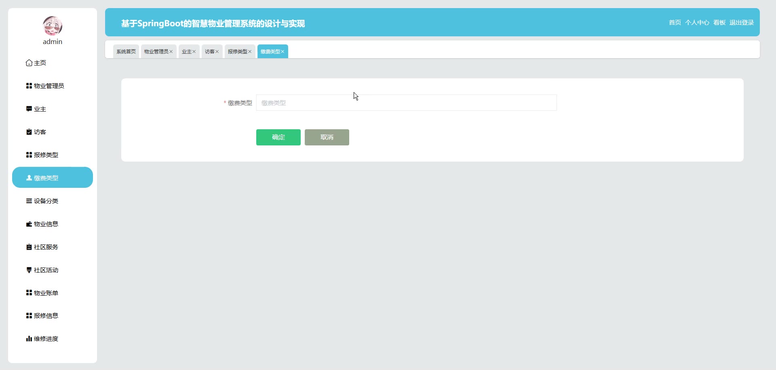Open 个人中心 in the header
The width and height of the screenshot is (776, 370).
click(697, 23)
